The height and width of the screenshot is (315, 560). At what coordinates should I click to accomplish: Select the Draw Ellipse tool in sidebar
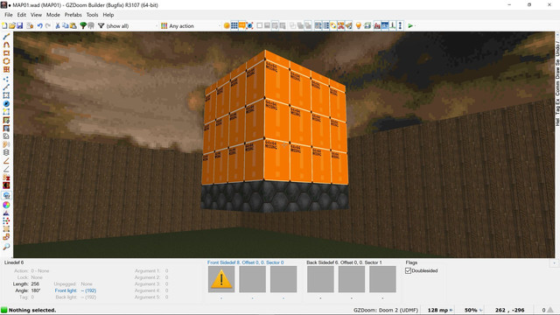click(6, 61)
